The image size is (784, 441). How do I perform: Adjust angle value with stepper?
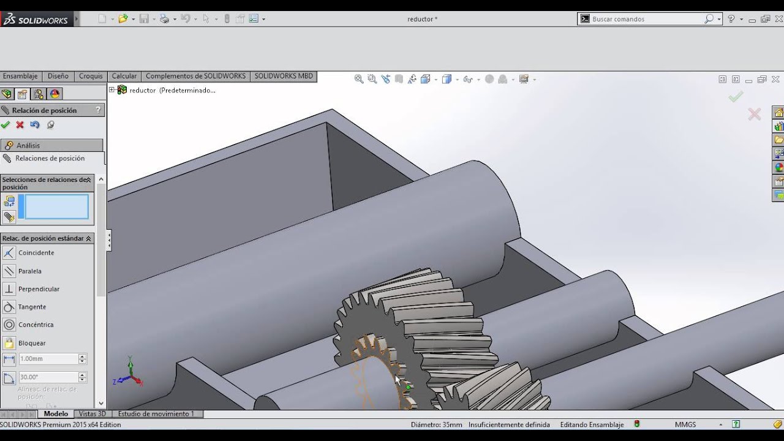coord(82,377)
